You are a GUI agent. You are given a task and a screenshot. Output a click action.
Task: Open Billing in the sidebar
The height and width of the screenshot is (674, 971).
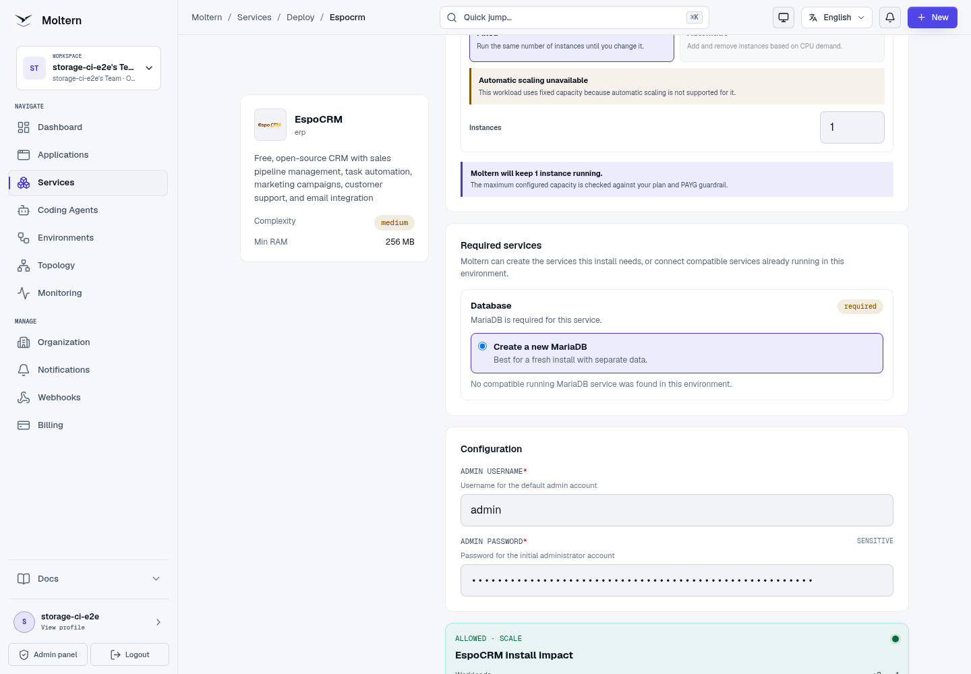tap(88, 425)
